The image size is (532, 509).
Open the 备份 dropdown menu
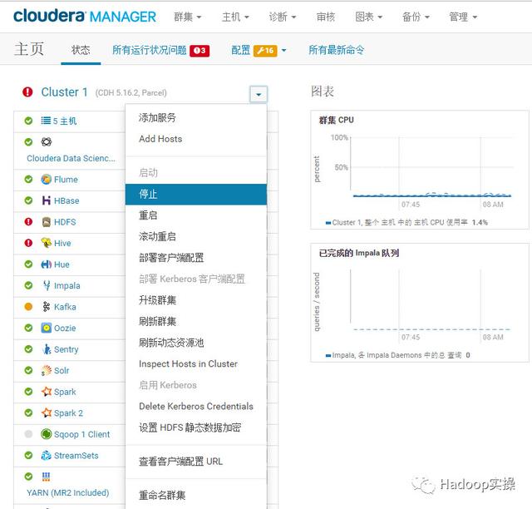416,17
